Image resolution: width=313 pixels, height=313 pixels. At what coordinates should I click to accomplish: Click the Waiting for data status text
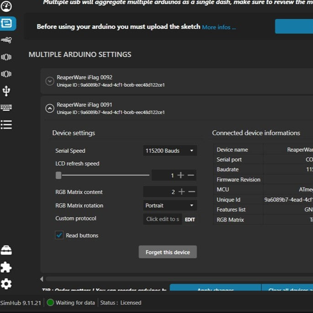[x=75, y=302]
